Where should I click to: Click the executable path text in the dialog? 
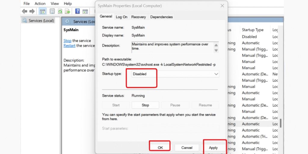159,64
